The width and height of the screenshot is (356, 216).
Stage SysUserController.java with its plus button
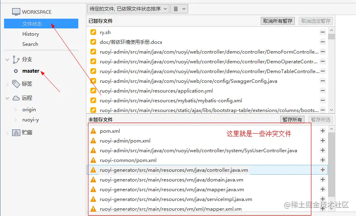(323, 150)
